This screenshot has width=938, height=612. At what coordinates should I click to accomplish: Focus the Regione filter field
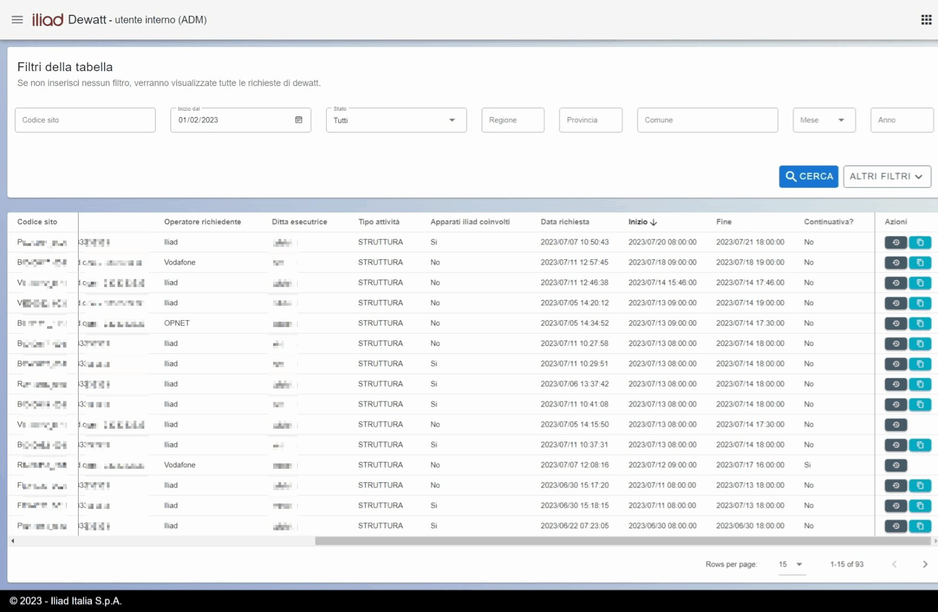tap(513, 120)
